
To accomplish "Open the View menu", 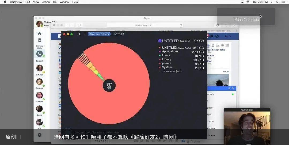I will [36, 2].
